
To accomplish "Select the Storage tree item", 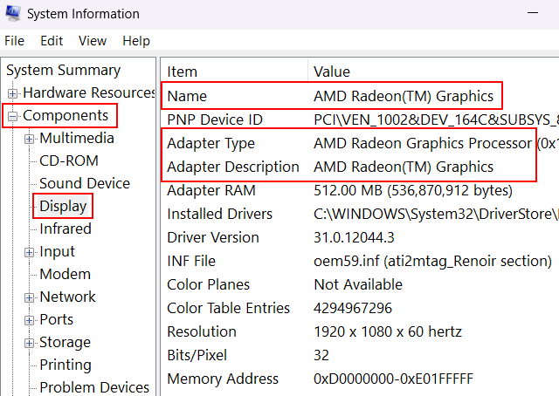I will 65,343.
